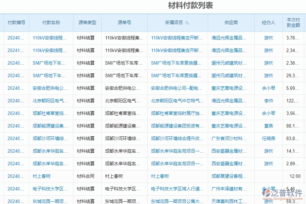Screen dimensions: 306x204
Task: Open supplier link 重庆艺普电源设备
Action: (x=228, y=88)
